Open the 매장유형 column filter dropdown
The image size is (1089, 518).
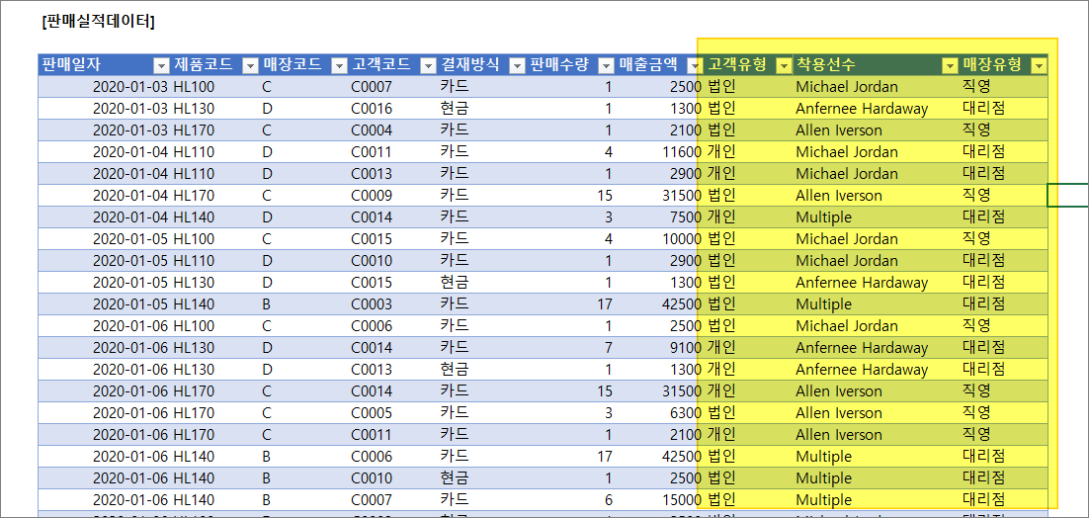[1039, 65]
